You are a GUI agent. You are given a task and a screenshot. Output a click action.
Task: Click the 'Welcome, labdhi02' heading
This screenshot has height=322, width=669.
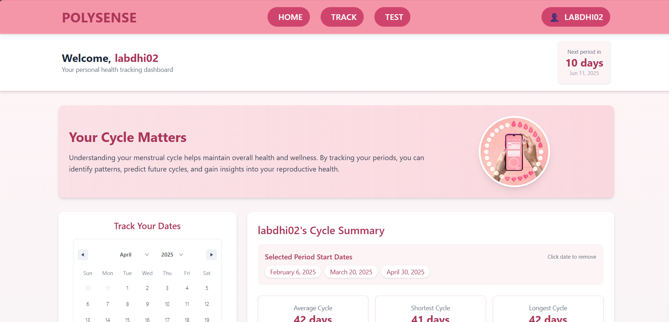pyautogui.click(x=110, y=58)
